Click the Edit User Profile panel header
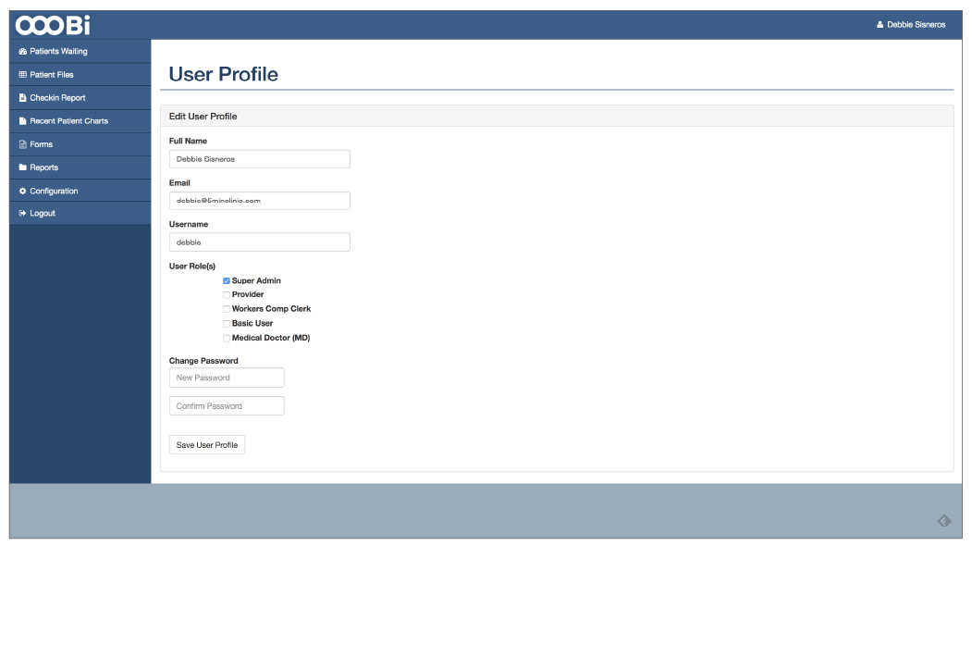The height and width of the screenshot is (657, 972). (x=557, y=116)
